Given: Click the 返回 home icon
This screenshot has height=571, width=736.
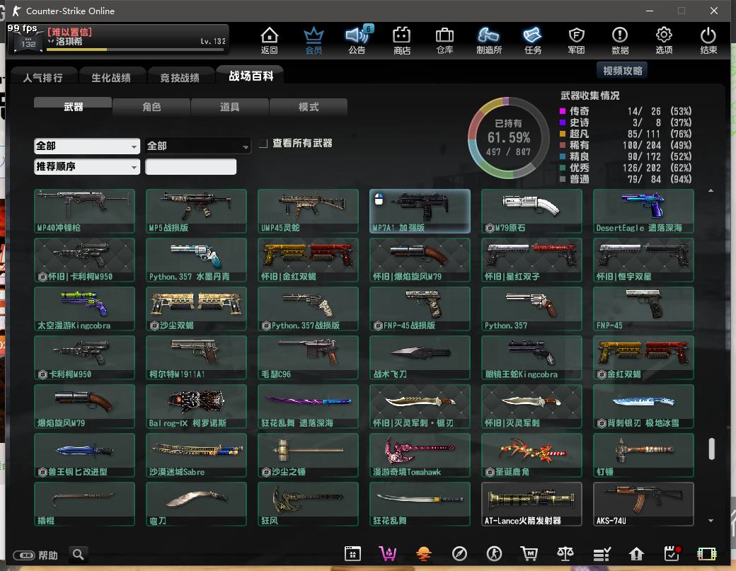Looking at the screenshot, I should click(270, 40).
